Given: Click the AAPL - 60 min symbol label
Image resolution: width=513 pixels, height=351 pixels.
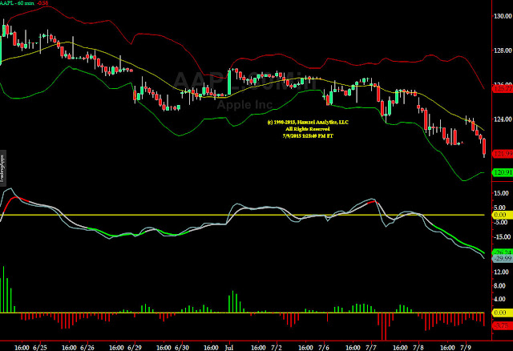Looking at the screenshot, I should click(x=17, y=3).
